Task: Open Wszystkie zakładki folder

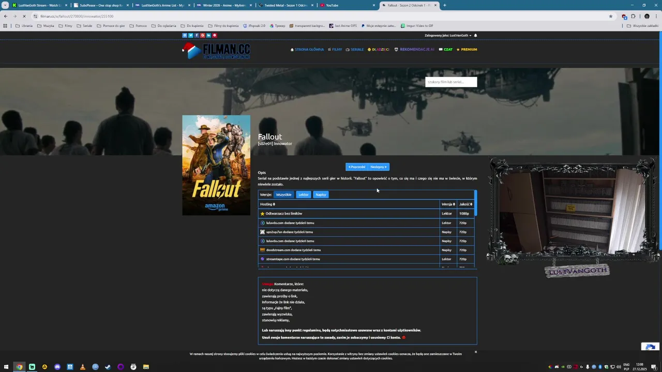Action: (643, 26)
